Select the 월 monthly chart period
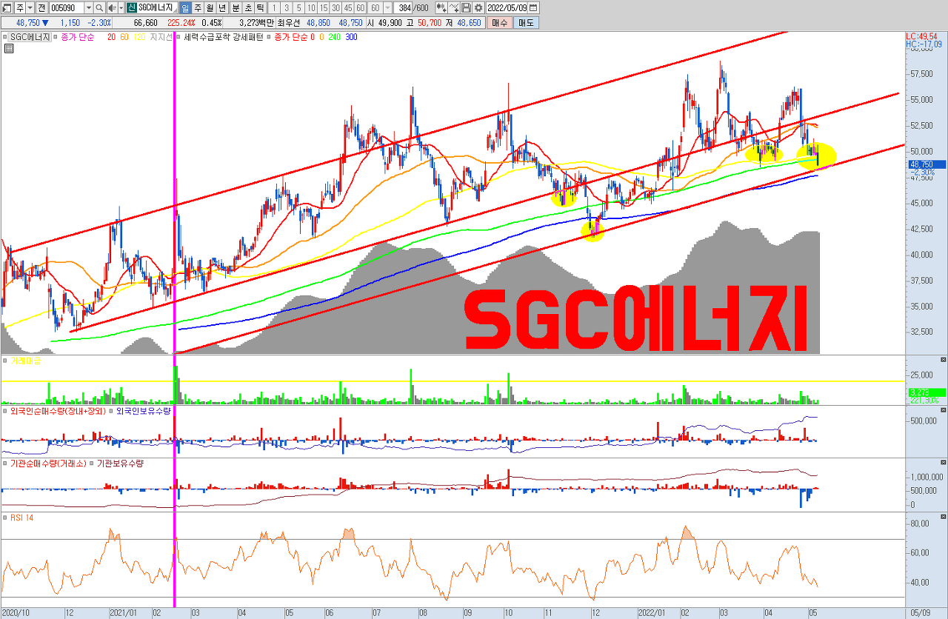The image size is (948, 619). point(210,7)
